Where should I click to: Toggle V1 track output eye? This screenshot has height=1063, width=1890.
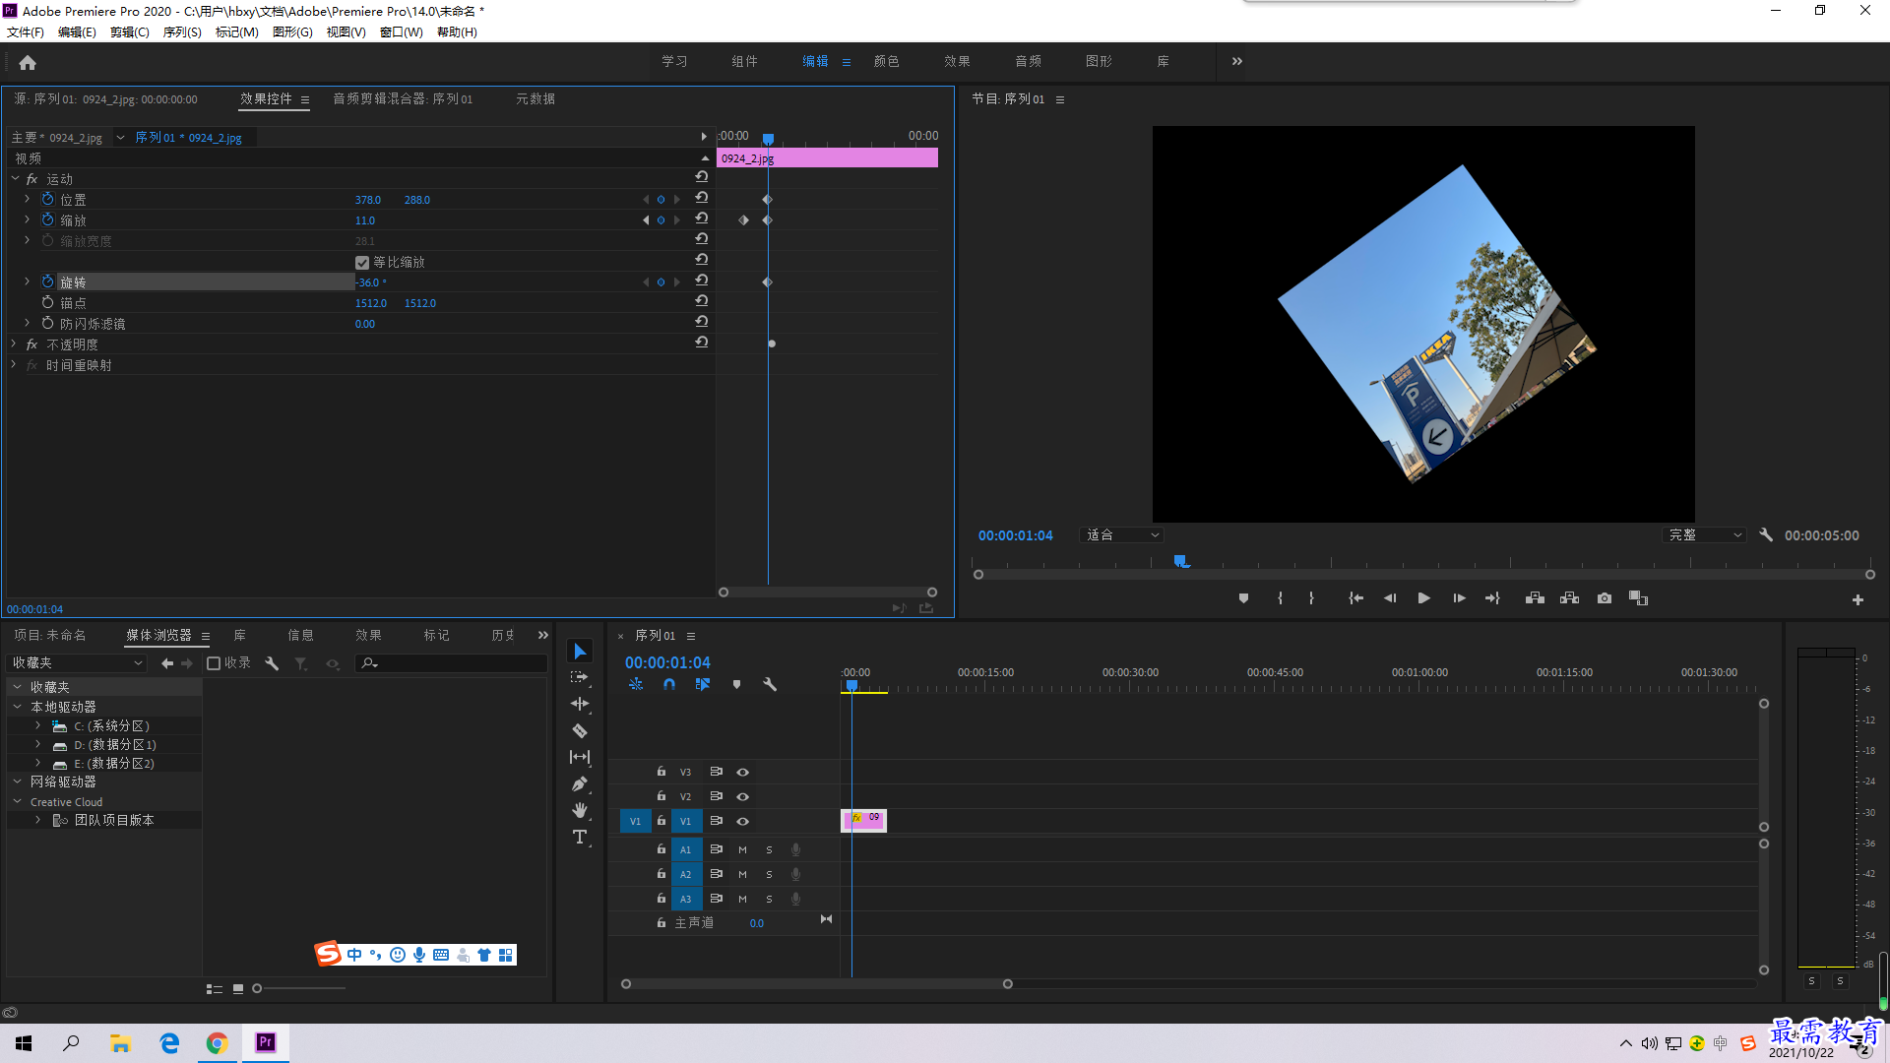pos(743,821)
